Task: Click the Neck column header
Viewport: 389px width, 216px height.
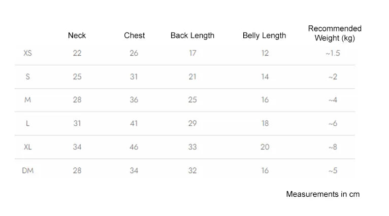Action: tap(77, 35)
